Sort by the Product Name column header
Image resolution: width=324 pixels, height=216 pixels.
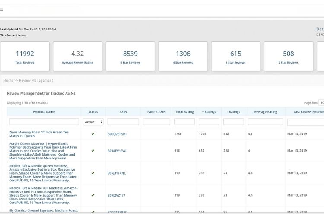click(x=44, y=112)
